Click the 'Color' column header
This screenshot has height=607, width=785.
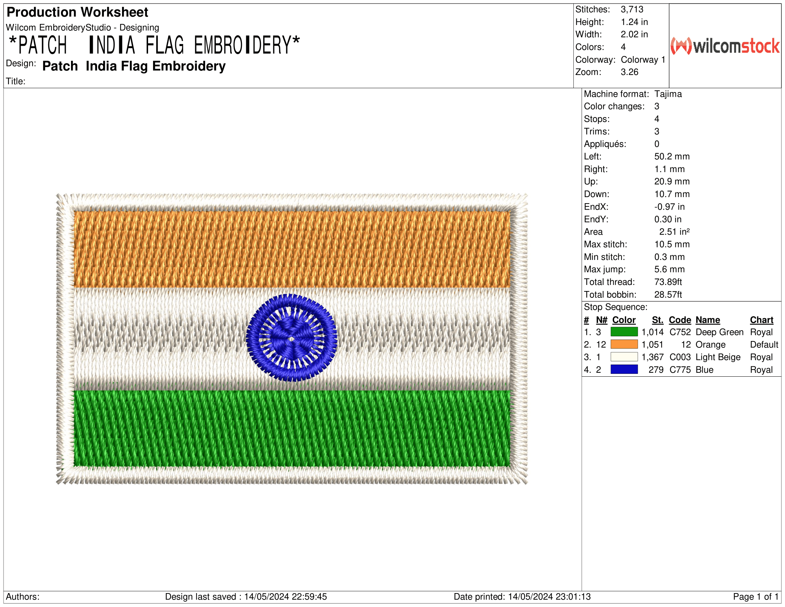(624, 320)
